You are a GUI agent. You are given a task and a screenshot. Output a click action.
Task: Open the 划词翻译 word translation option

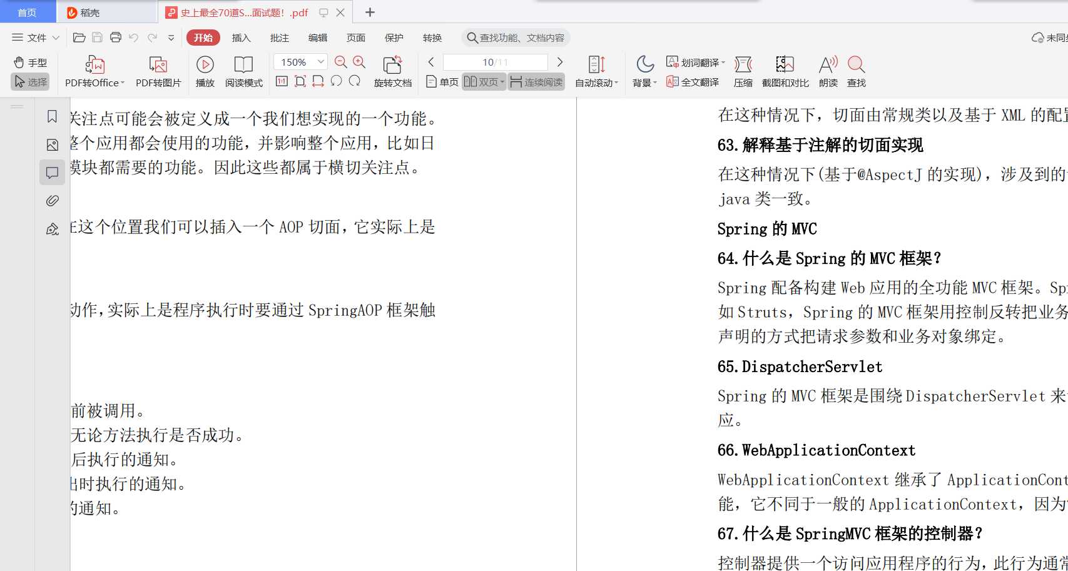(696, 63)
